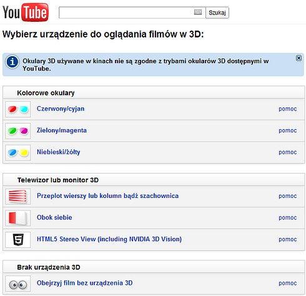This screenshot has height=296, width=306.
Task: Open pomoc link for Zielony/magenta
Action: (x=288, y=131)
